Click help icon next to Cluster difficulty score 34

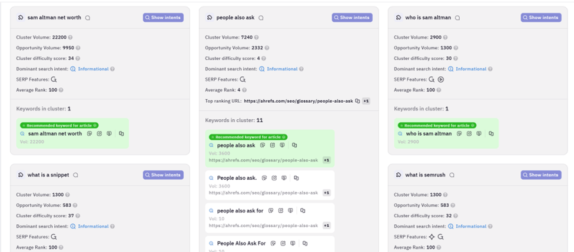click(x=78, y=58)
